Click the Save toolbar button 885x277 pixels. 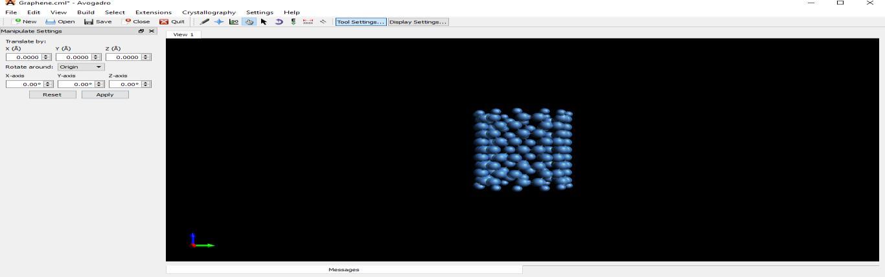(98, 21)
